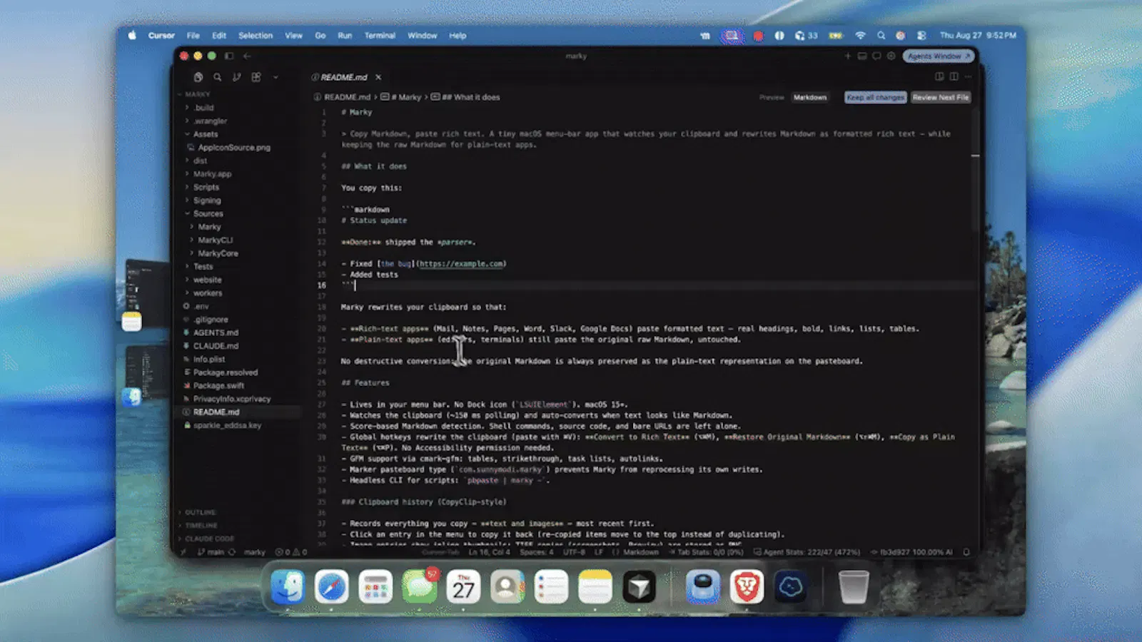Screen dimensions: 1142x642
Task: Expand the .build folder
Action: point(203,108)
